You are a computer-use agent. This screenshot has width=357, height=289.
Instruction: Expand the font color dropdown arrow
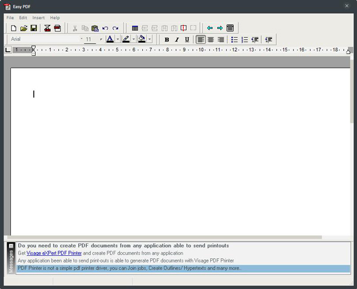[x=118, y=39]
